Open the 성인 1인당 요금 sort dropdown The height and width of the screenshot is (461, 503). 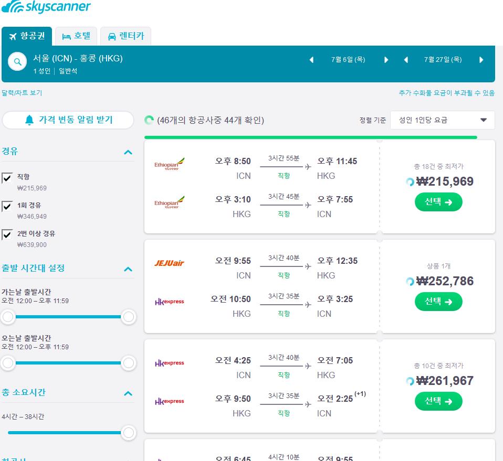pos(443,120)
